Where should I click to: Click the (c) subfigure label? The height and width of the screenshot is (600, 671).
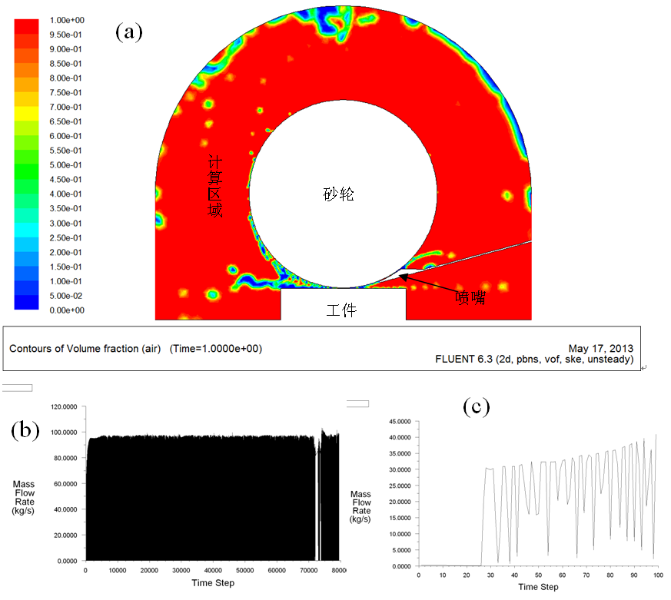pos(477,406)
